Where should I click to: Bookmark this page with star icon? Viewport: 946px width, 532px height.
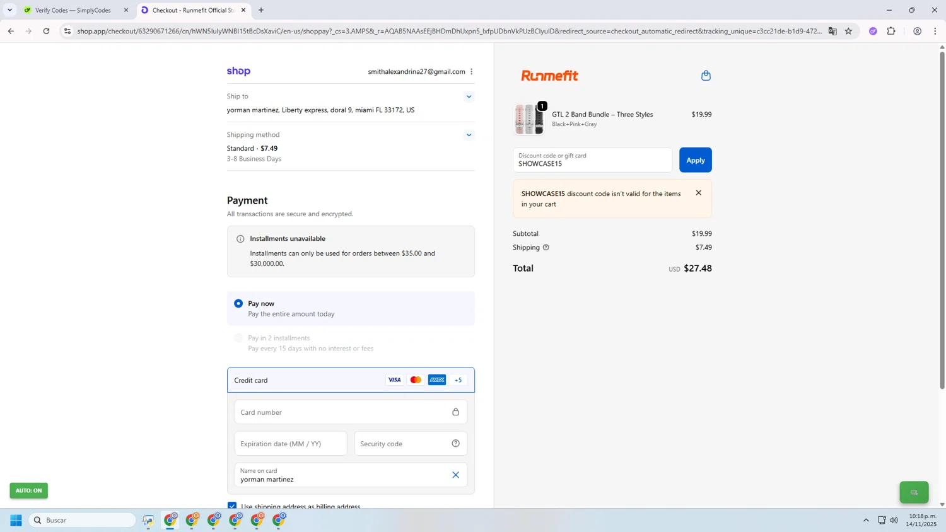click(848, 31)
